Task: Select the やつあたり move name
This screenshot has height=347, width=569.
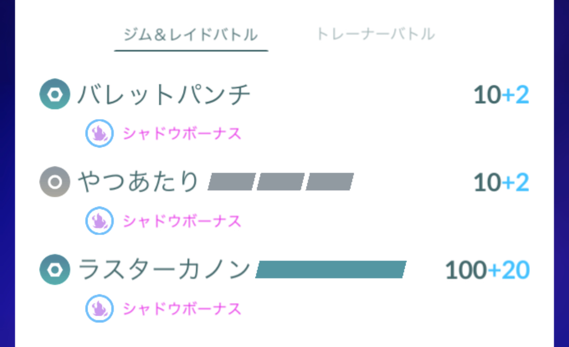Action: (138, 182)
